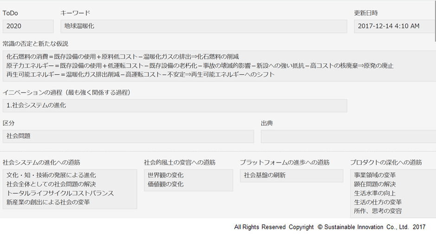Click the empty 出典 field

tap(348, 136)
